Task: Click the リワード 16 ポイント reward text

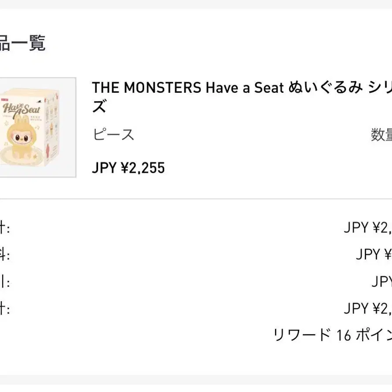Action: click(332, 335)
